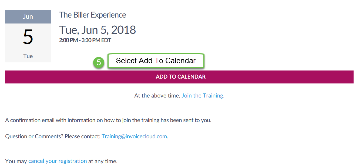Image resolution: width=356 pixels, height=168 pixels.
Task: Click the 'You may' text before cancel link
Action: (x=16, y=161)
